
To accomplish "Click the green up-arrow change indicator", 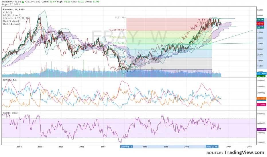I will point(23,1).
